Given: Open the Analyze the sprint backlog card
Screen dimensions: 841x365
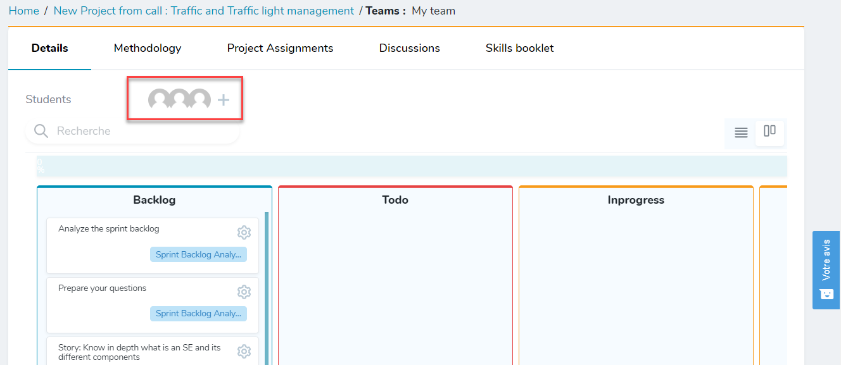Looking at the screenshot, I should 153,245.
